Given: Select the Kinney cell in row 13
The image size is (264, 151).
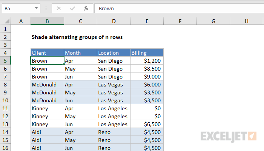Looking at the screenshot, I should [47, 124].
